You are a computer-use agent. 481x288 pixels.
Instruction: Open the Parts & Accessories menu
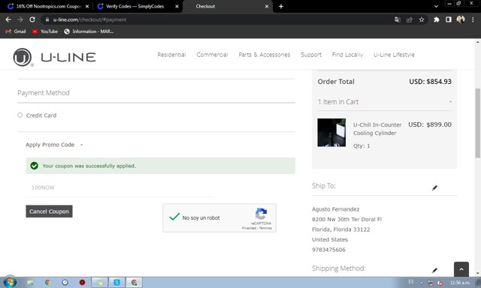264,55
